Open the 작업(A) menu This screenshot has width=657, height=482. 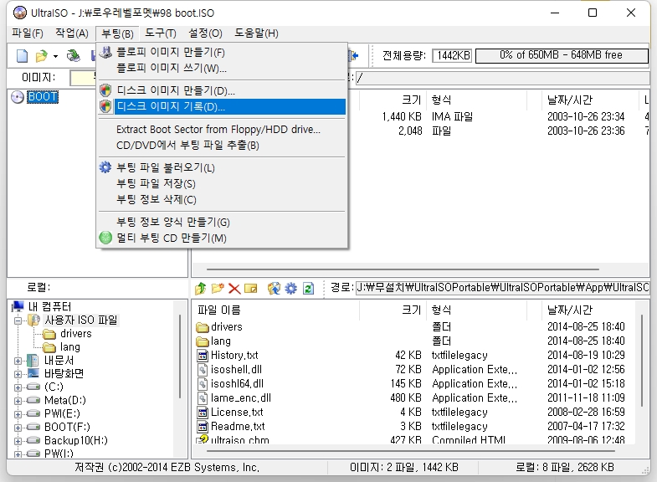72,33
